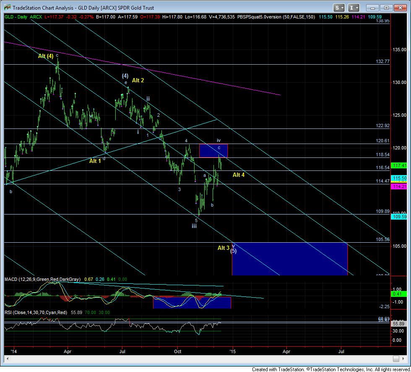The width and height of the screenshot is (411, 372).
Task: Select the 'GLD - Daily' symbol label
Action: 16,17
